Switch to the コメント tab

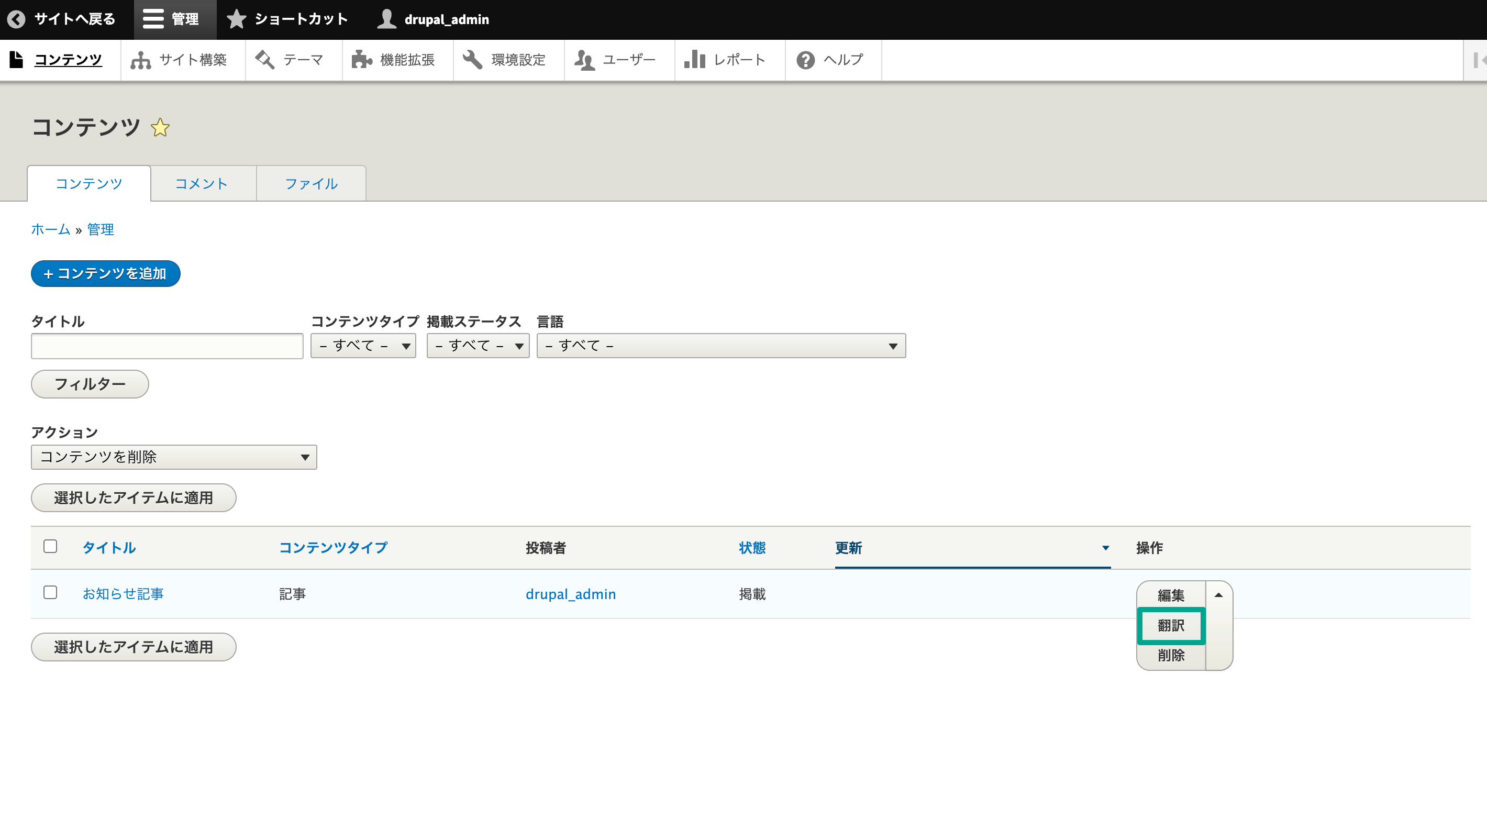click(201, 184)
